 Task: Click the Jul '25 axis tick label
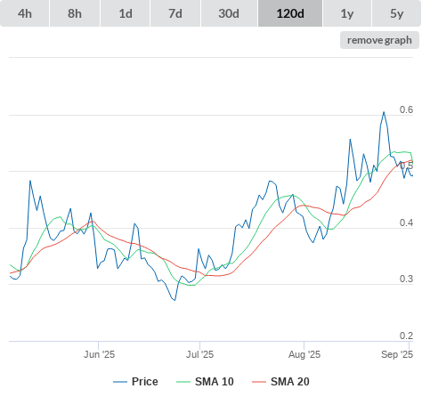[199, 354]
